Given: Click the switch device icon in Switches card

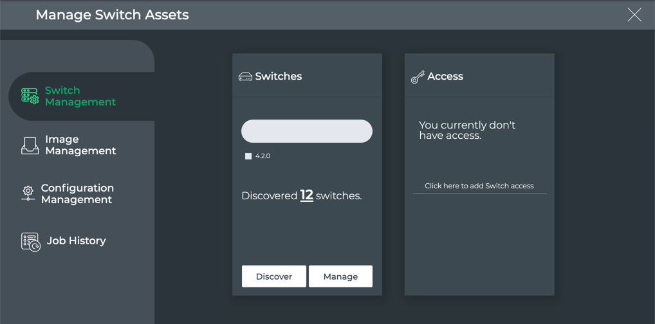Looking at the screenshot, I should [245, 76].
